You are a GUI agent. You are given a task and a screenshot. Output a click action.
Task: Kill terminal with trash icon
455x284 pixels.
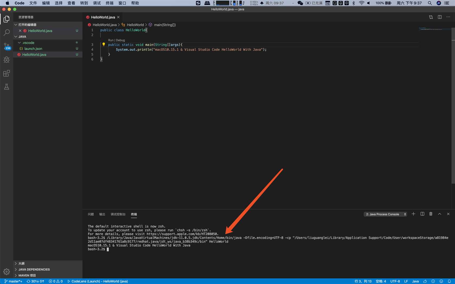point(431,214)
